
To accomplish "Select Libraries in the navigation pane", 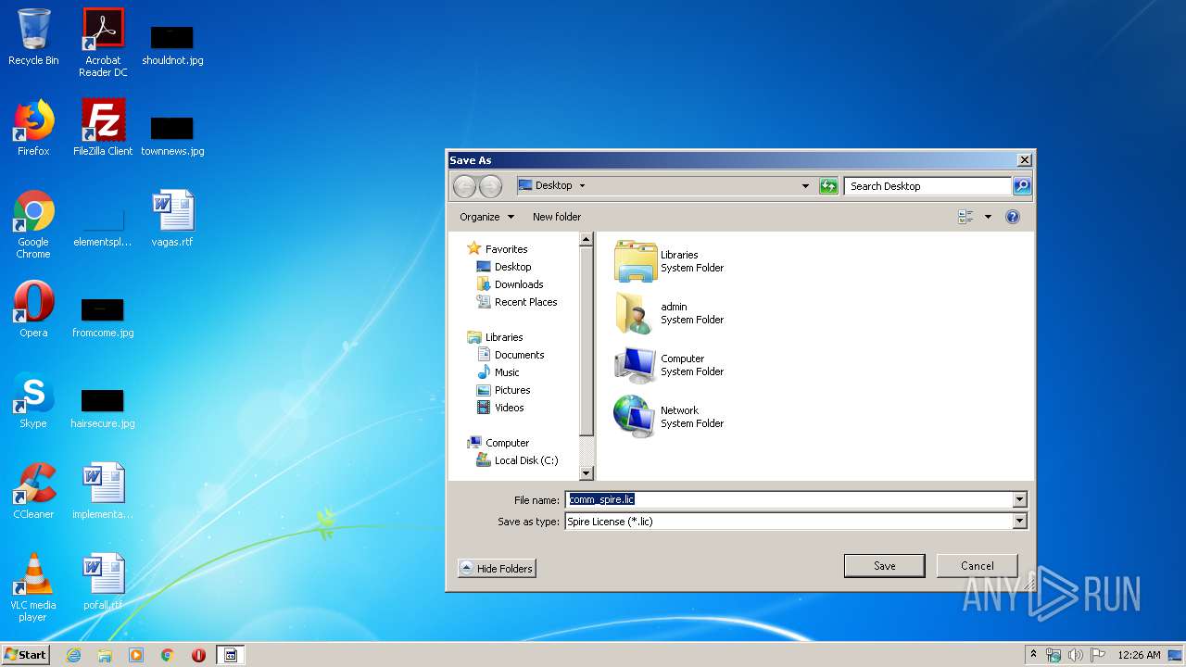I will tap(496, 337).
